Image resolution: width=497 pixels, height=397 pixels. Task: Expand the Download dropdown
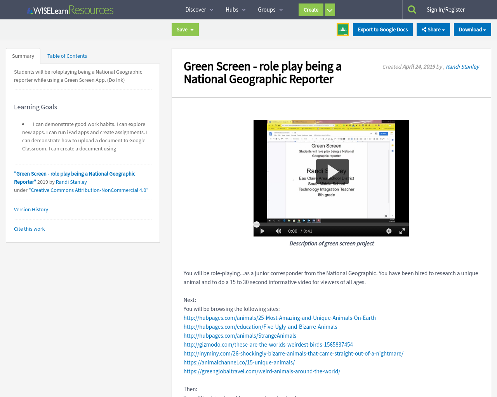click(x=472, y=29)
